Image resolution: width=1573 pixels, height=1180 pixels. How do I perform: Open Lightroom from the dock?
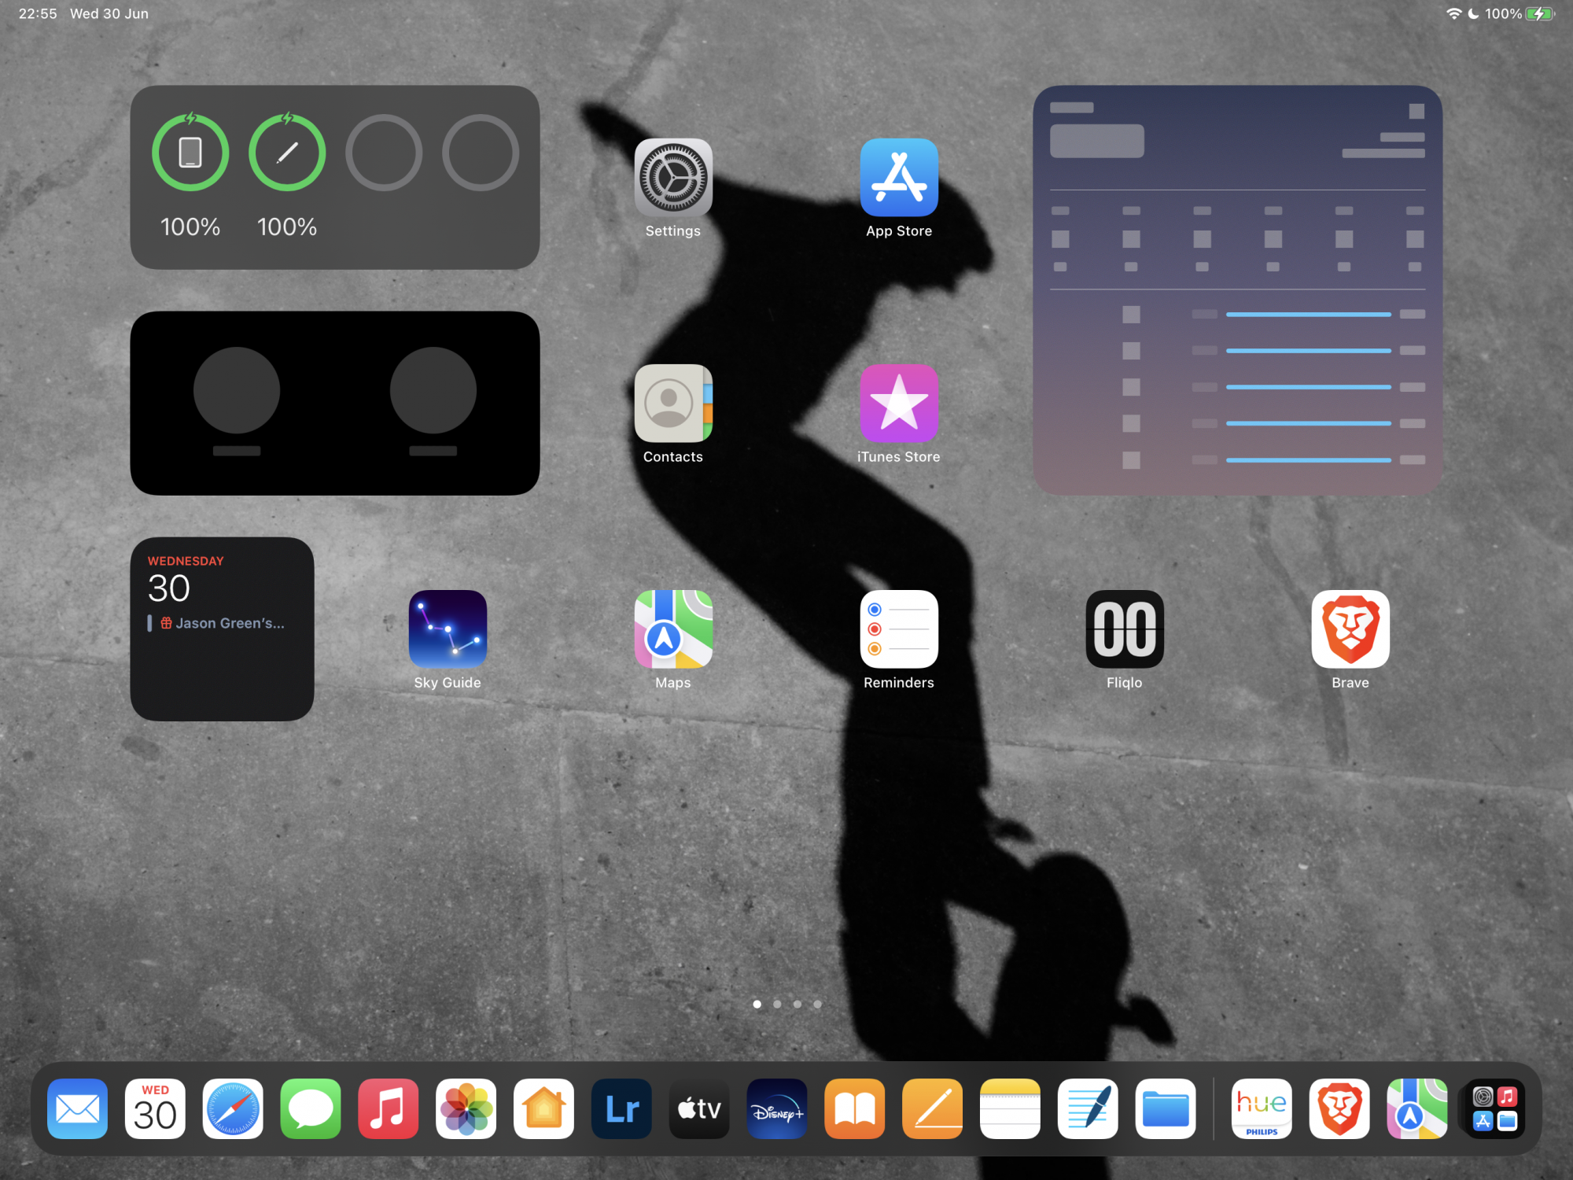[621, 1109]
